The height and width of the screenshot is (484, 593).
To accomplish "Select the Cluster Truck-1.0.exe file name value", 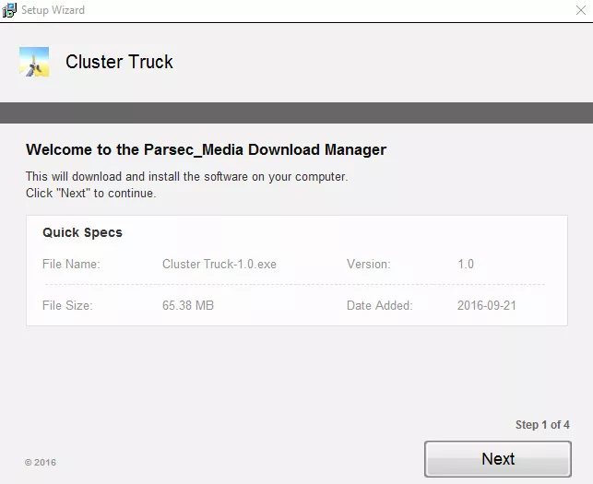I will click(219, 264).
